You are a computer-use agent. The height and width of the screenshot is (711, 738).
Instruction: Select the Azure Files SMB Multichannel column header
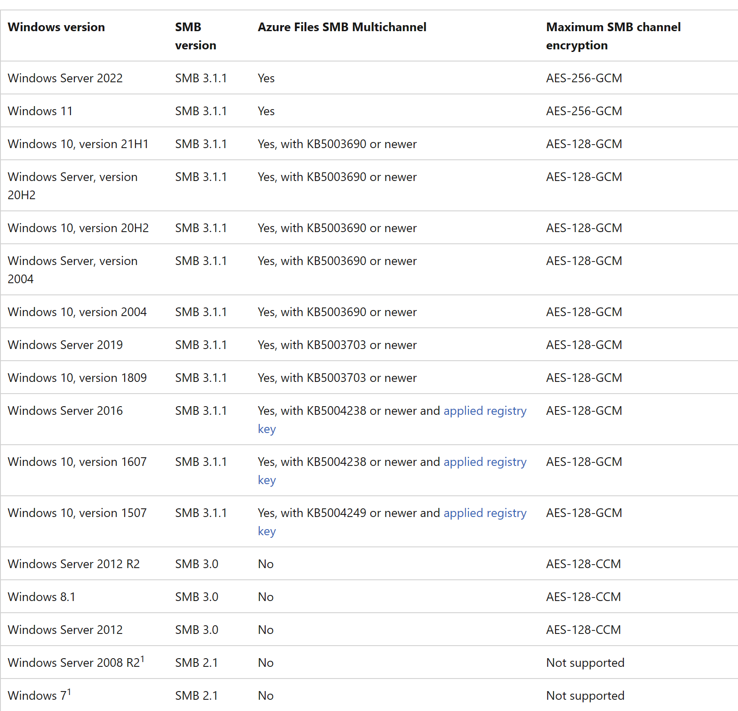click(342, 27)
